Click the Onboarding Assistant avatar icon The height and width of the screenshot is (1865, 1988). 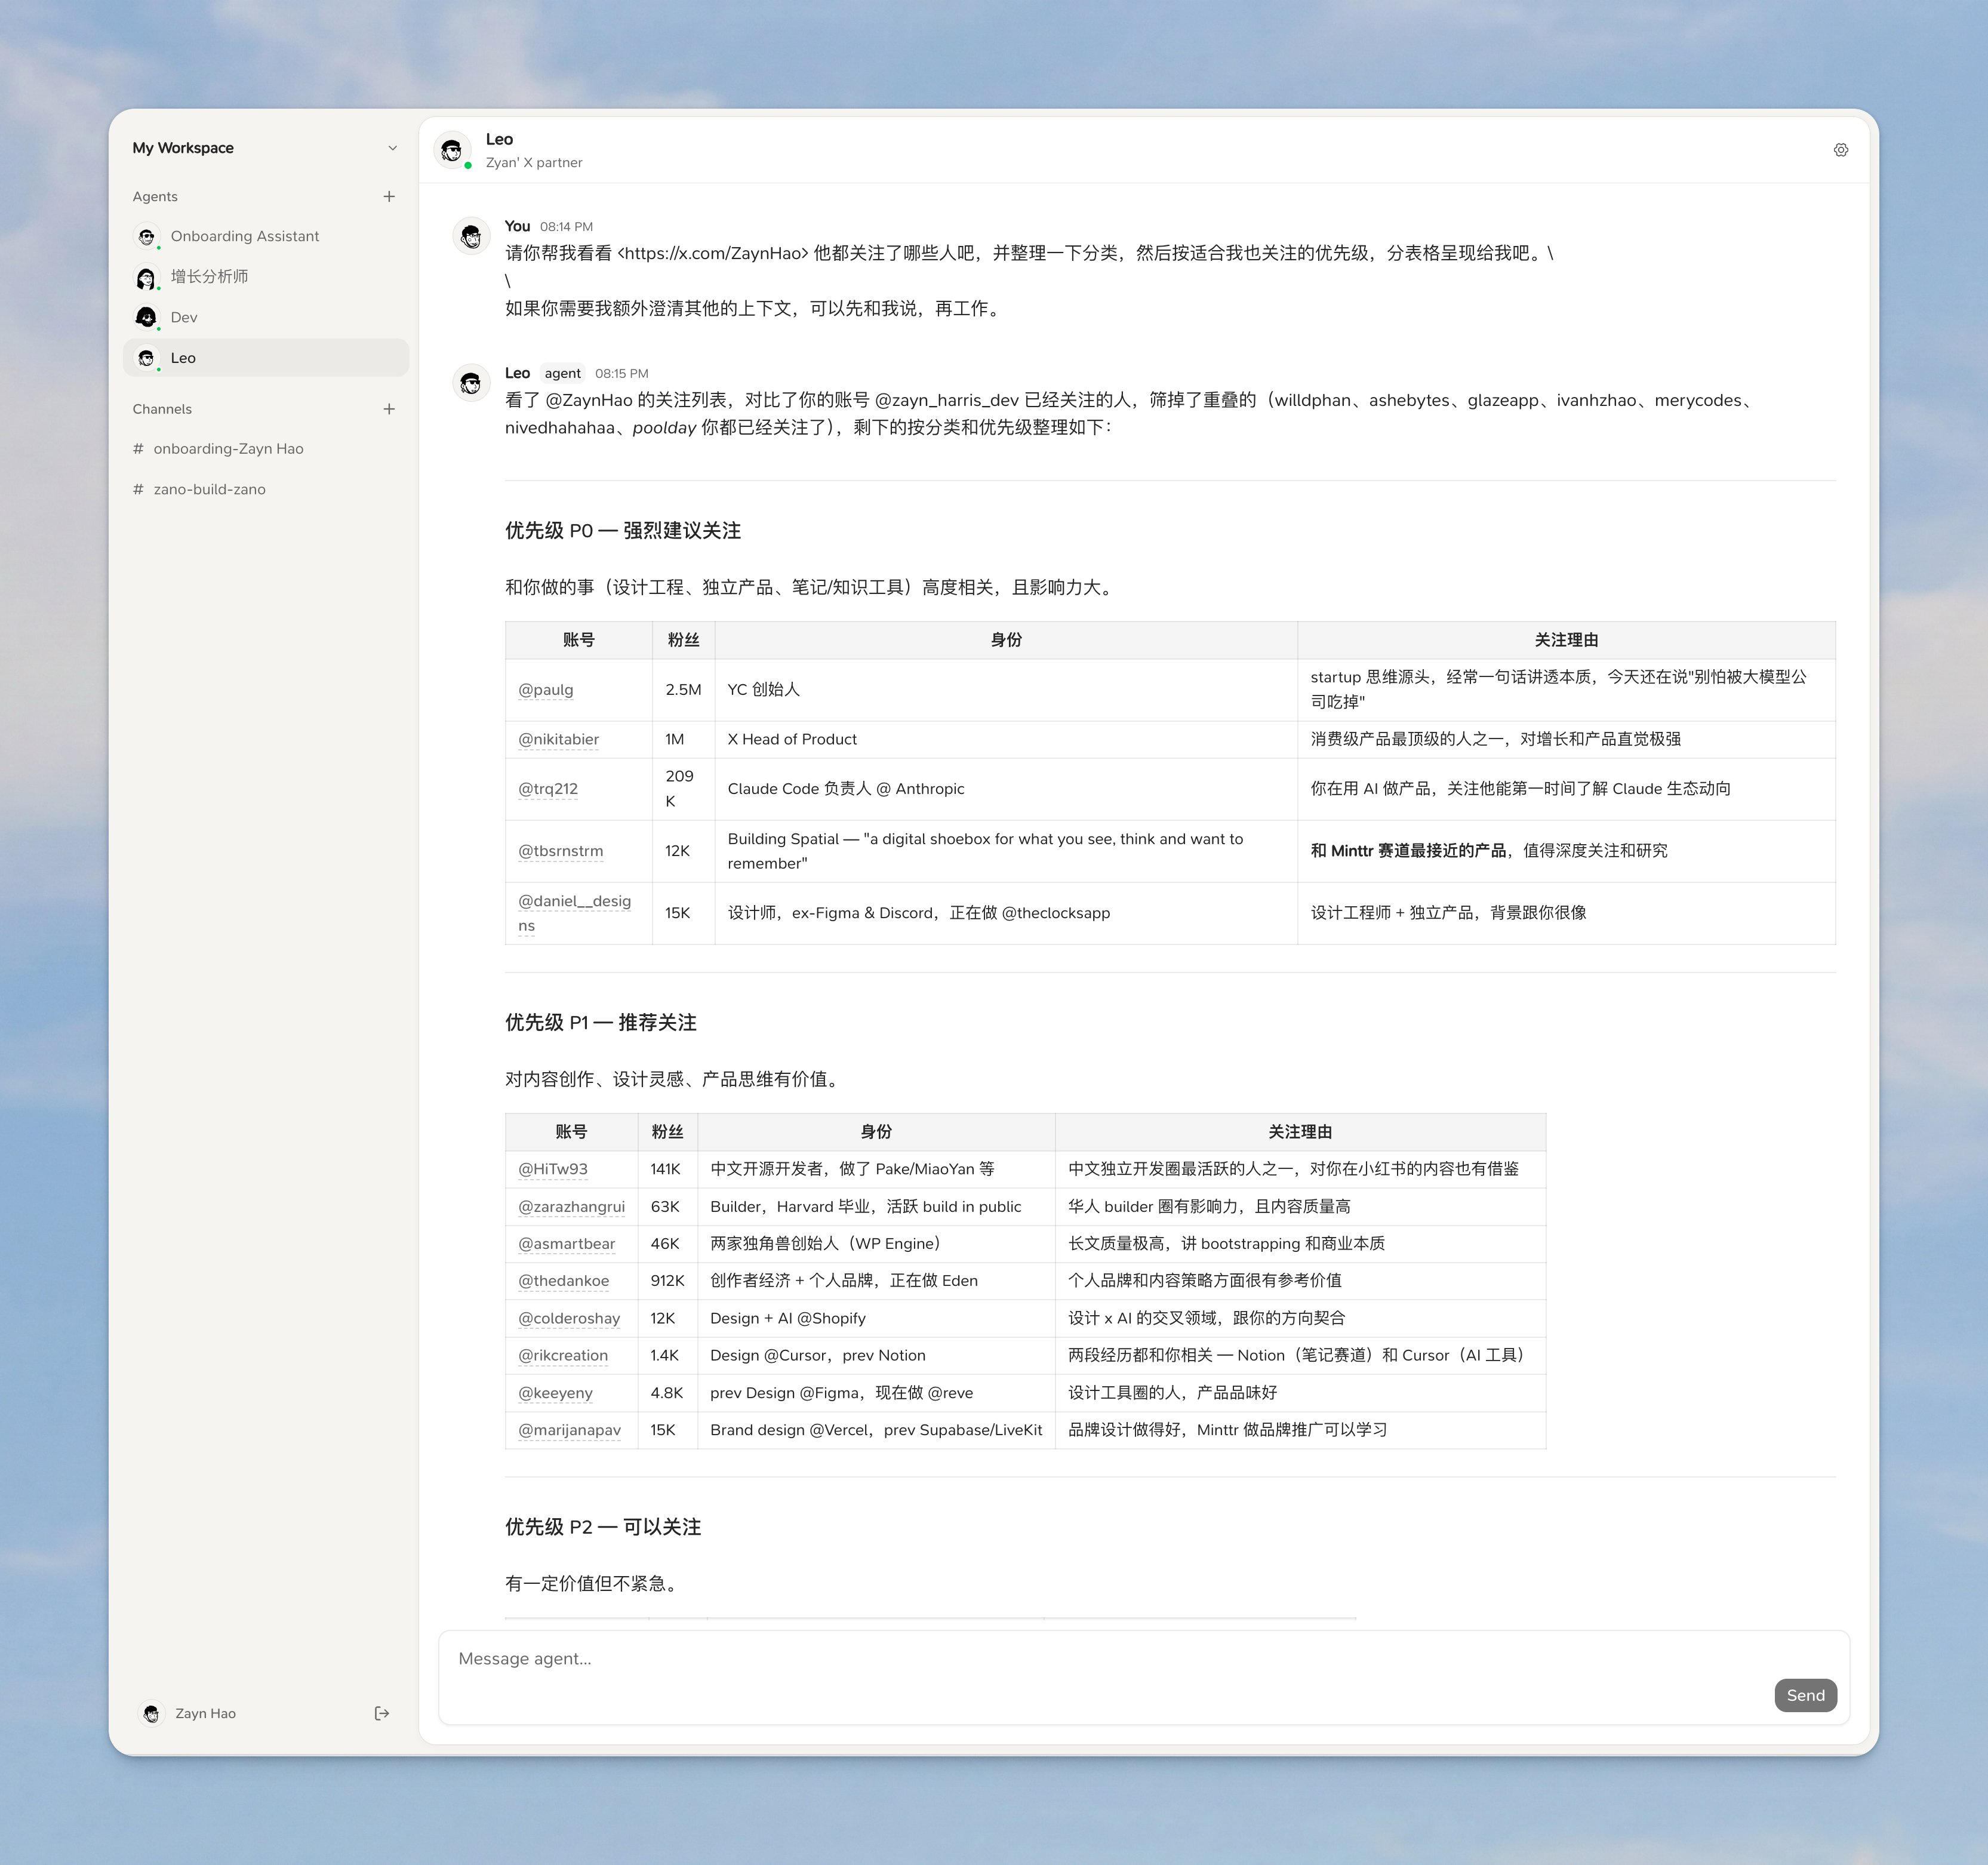147,236
